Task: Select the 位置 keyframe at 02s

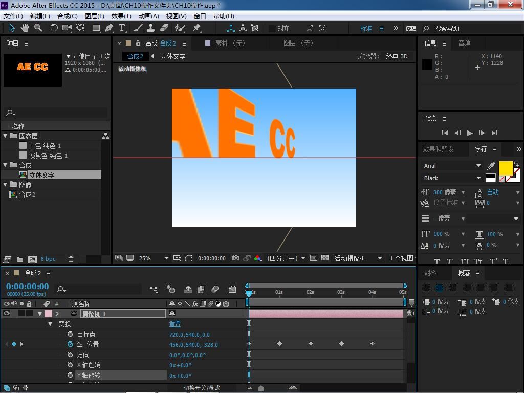Action: (311, 343)
